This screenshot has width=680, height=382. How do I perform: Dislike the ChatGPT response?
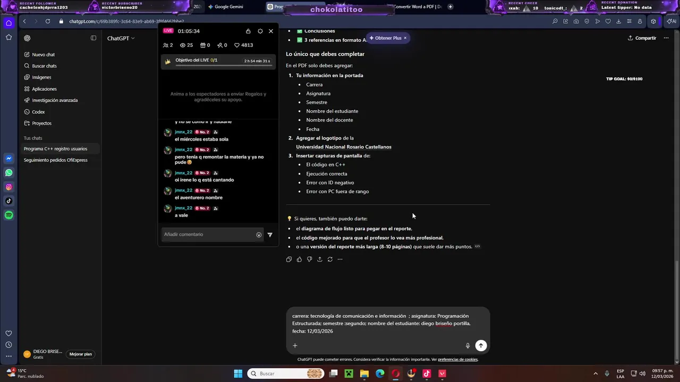309,259
